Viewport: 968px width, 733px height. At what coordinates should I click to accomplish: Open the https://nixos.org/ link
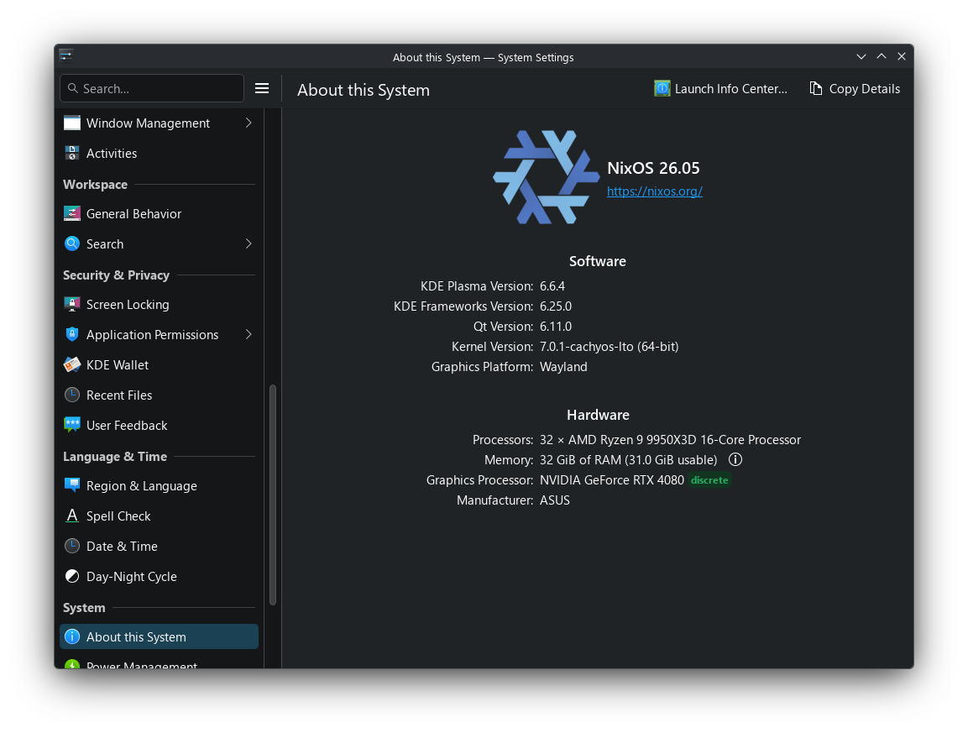(x=654, y=191)
